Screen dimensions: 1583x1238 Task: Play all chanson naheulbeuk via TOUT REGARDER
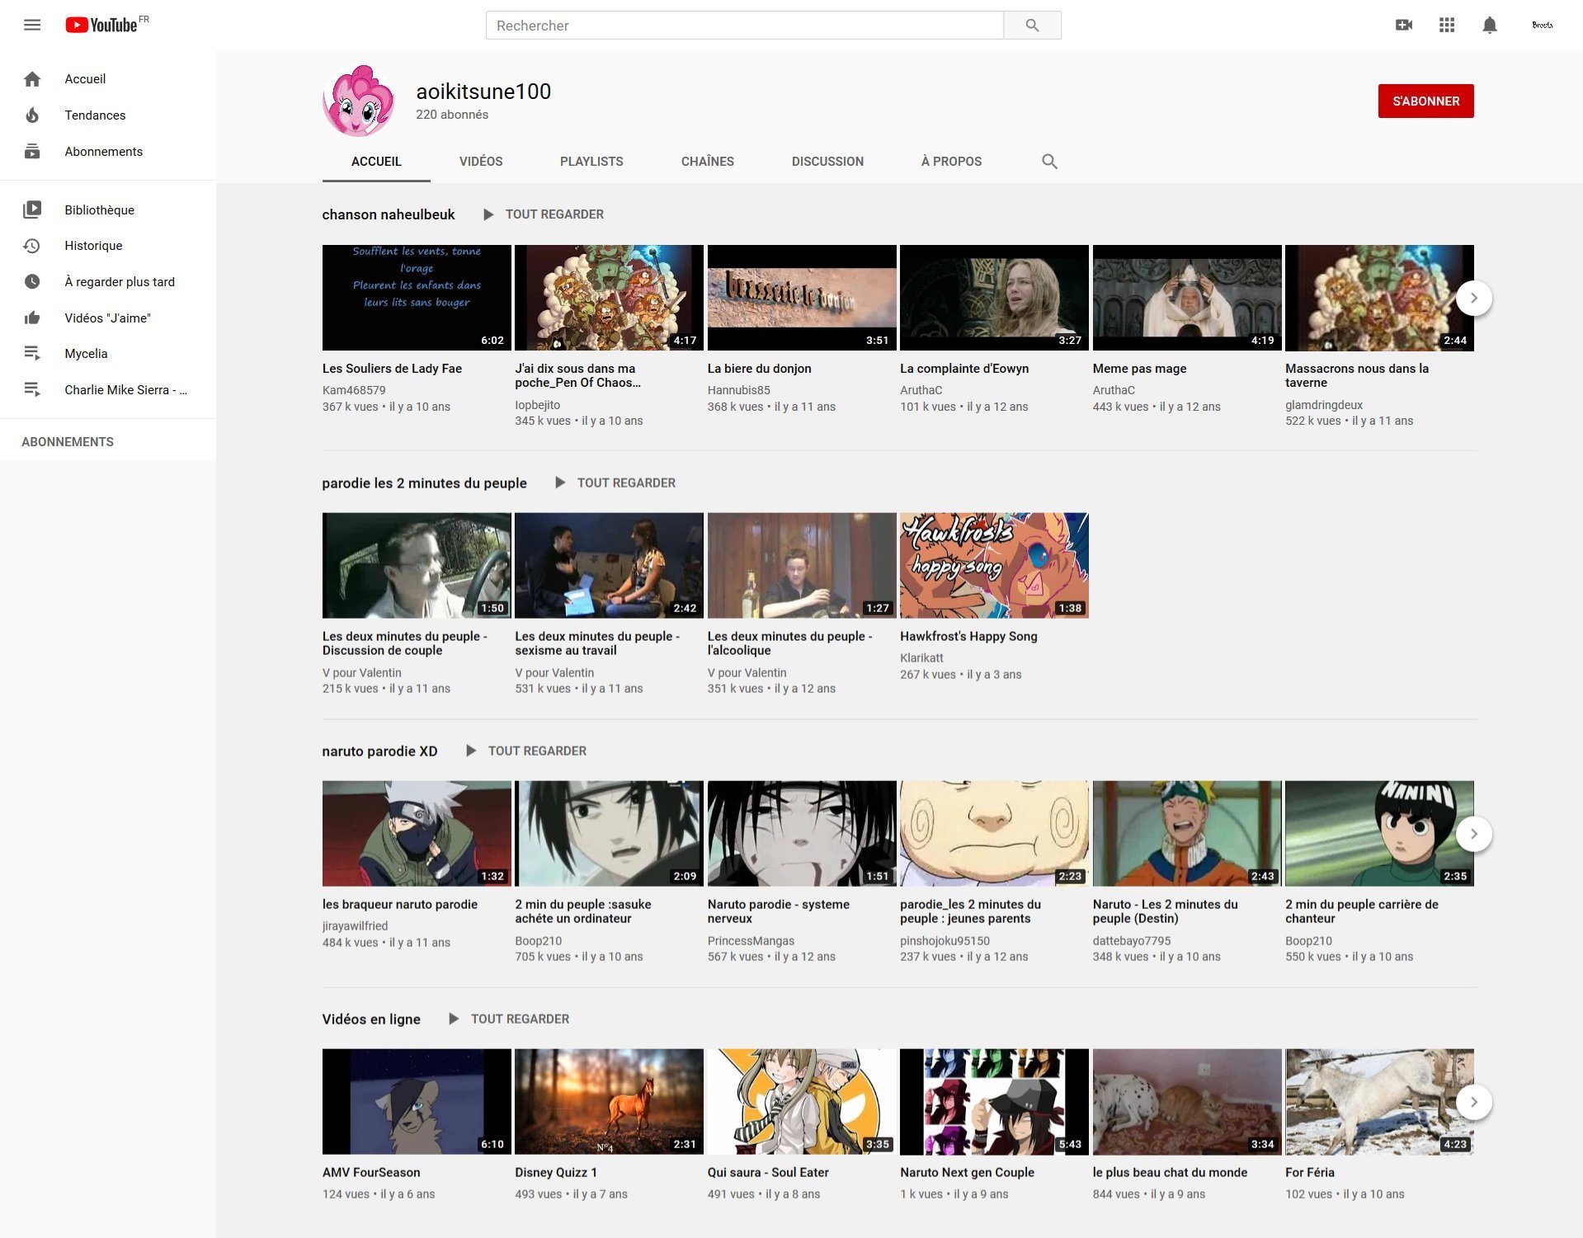click(544, 214)
